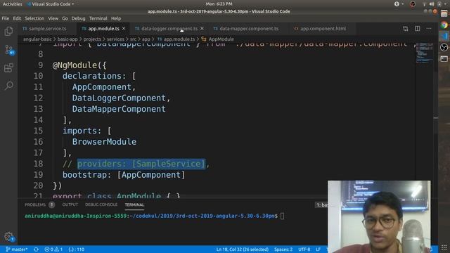
Task: Click Spaces: 2 indentation setting
Action: (x=283, y=249)
